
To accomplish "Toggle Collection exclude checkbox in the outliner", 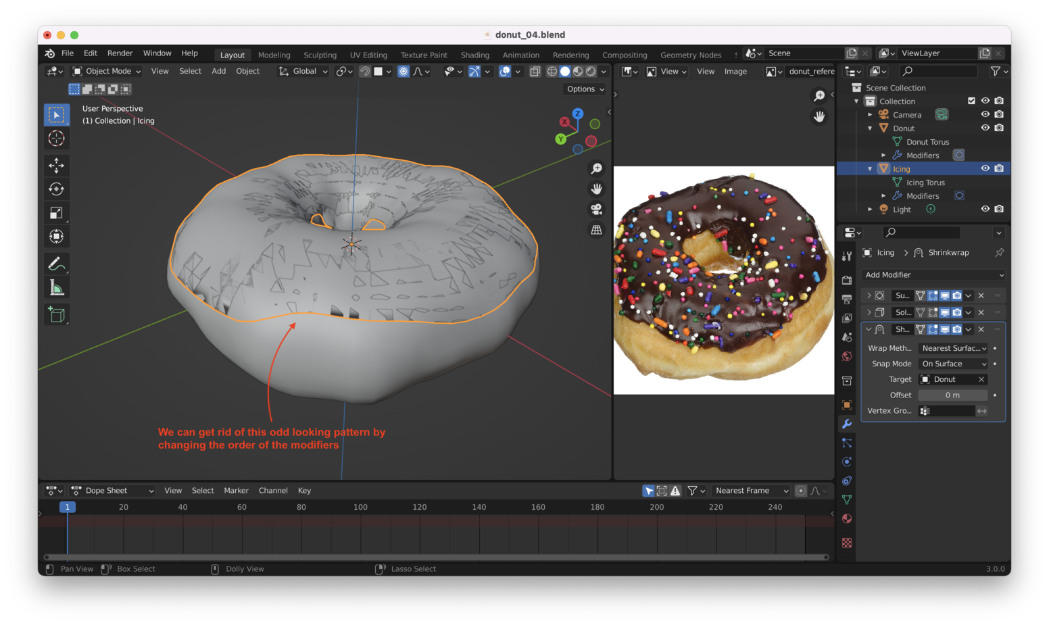I will [x=971, y=101].
